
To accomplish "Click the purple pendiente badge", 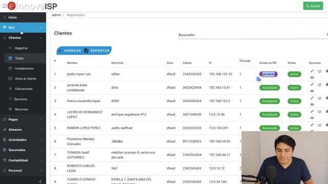I will pyautogui.click(x=269, y=74).
